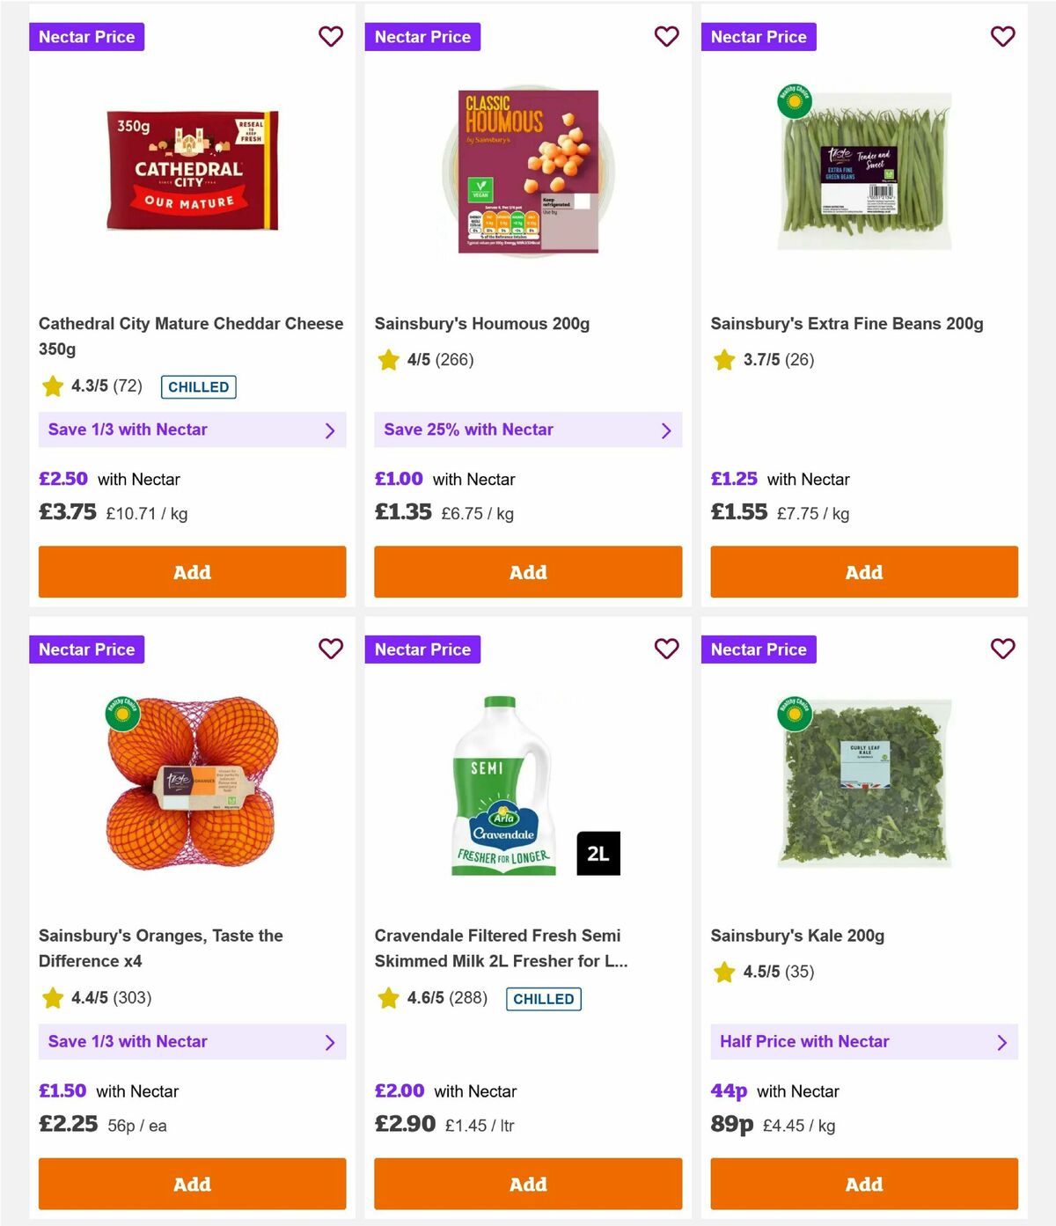Toggle favourite on the Cravendale milk card
1056x1226 pixels.
[x=667, y=649]
